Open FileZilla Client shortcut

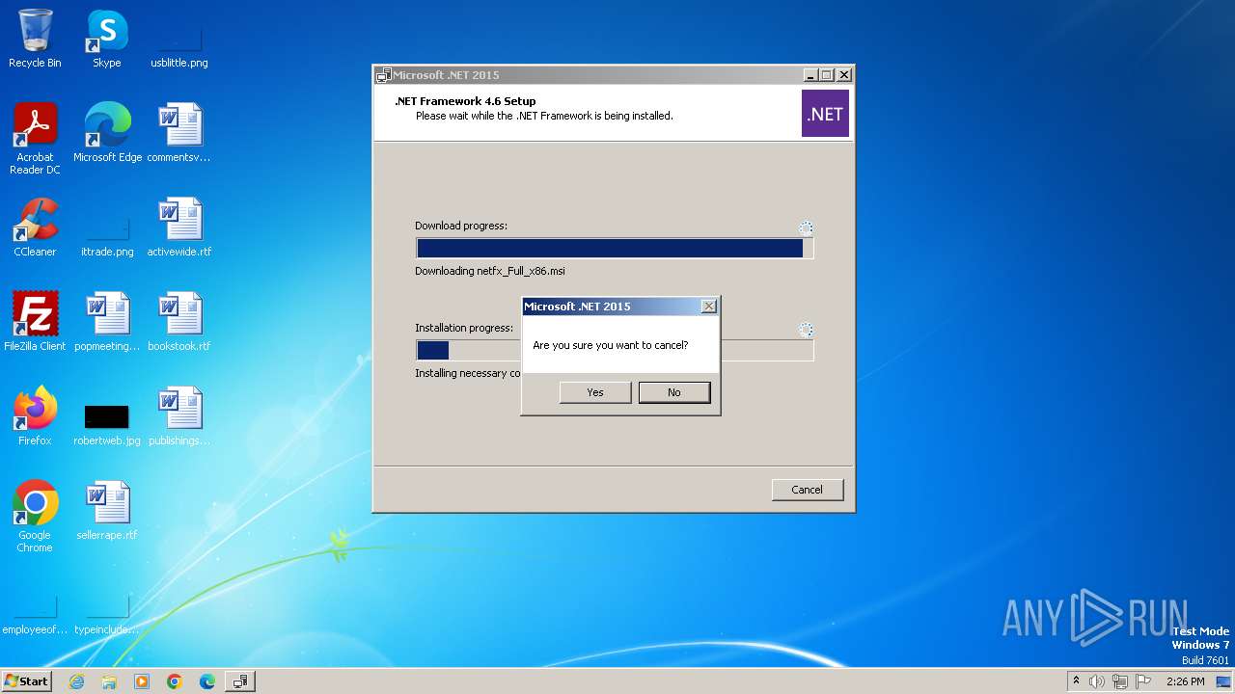[35, 322]
